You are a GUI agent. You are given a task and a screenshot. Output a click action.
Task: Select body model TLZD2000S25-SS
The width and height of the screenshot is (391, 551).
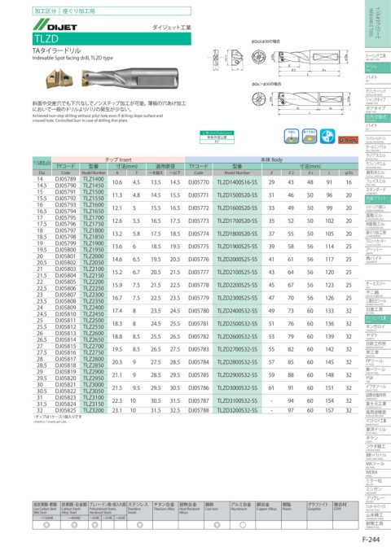pos(237,260)
